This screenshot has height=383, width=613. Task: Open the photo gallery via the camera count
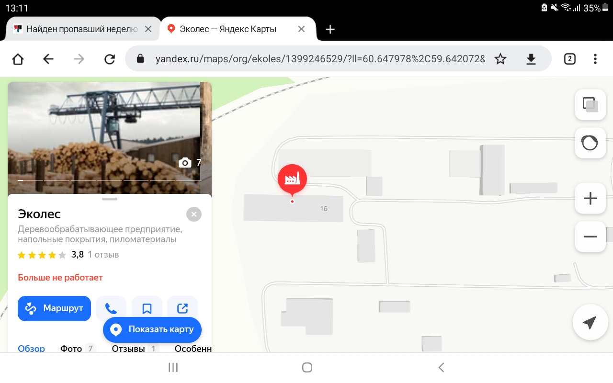[190, 162]
